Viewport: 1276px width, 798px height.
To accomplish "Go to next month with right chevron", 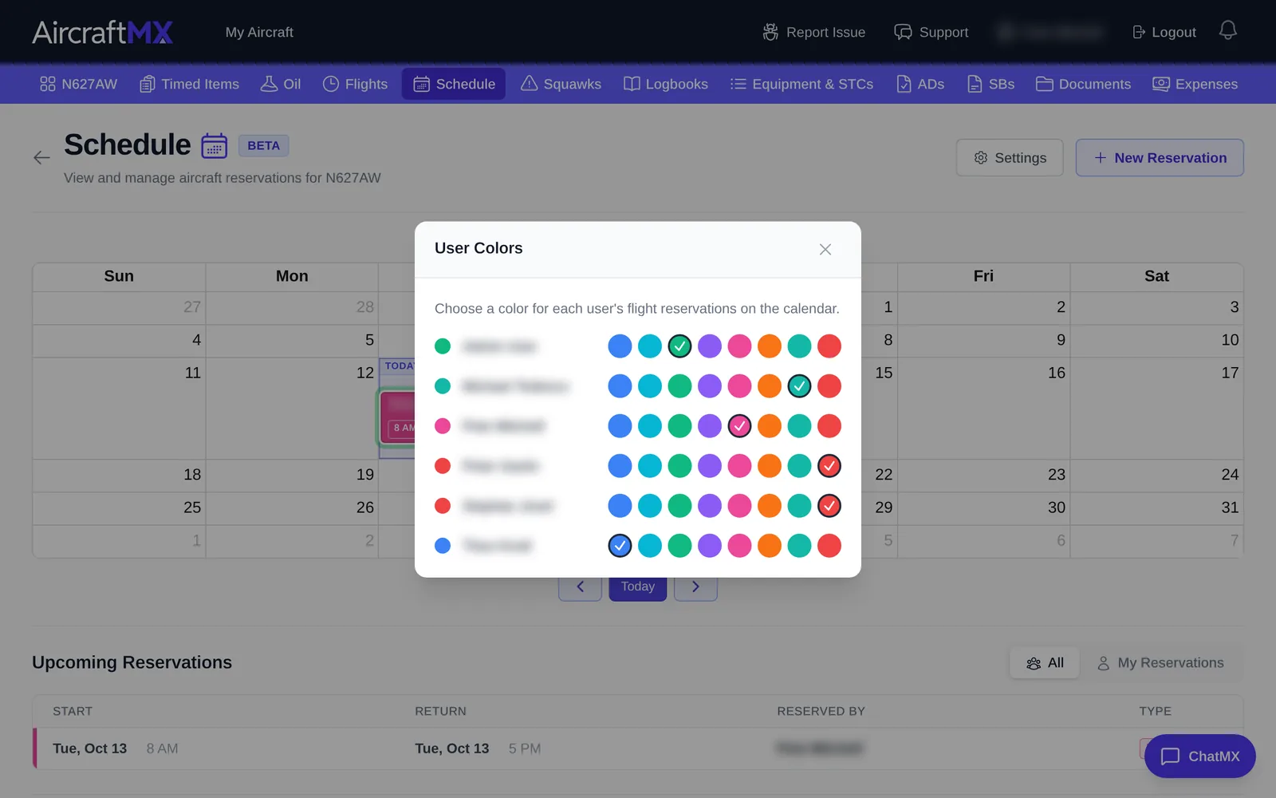I will tap(695, 587).
